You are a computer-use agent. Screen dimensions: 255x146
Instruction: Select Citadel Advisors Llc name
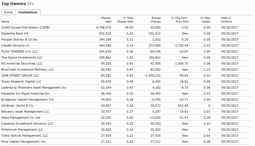[x=15, y=45]
